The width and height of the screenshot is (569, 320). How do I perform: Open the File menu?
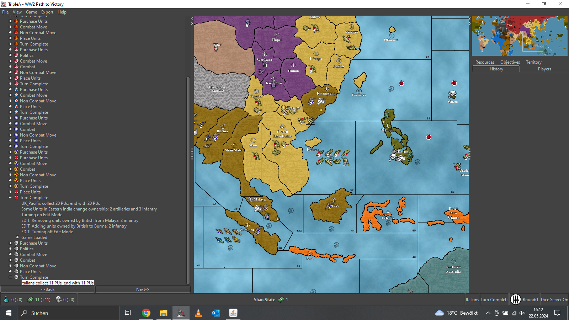tap(5, 12)
